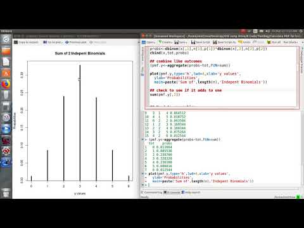304x228 pixels.
Task: Click the Run all button
Action: click(274, 42)
